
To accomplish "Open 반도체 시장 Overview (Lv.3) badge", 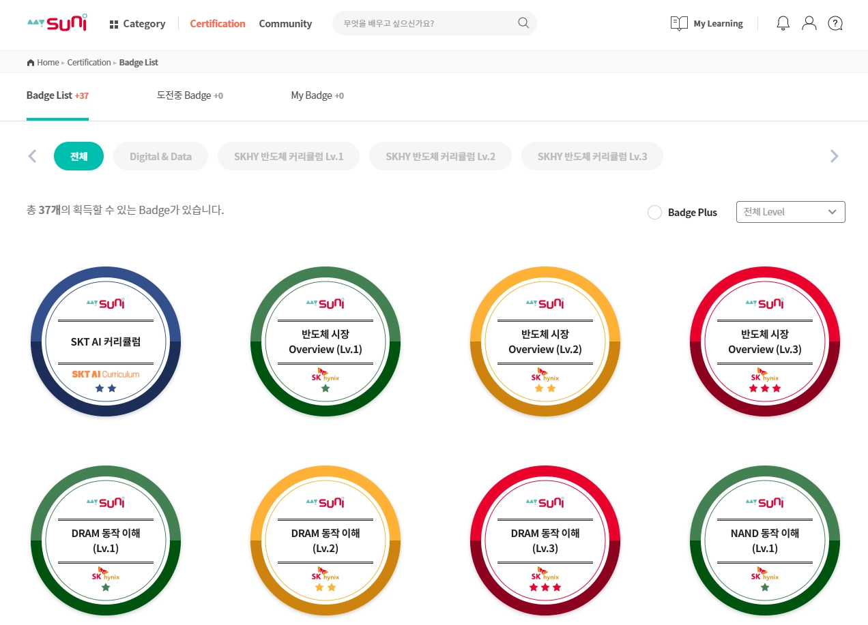I will click(765, 341).
